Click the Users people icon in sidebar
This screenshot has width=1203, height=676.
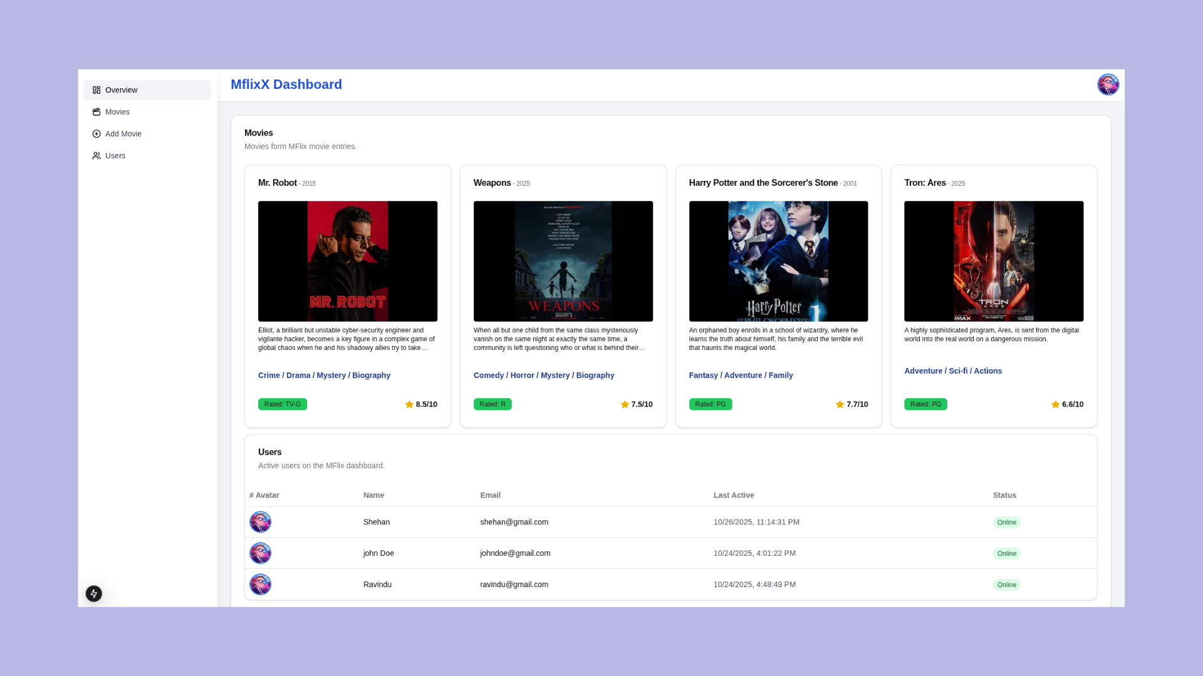pyautogui.click(x=96, y=156)
